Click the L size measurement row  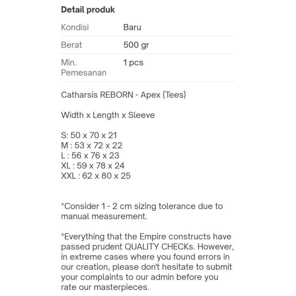[90, 156]
